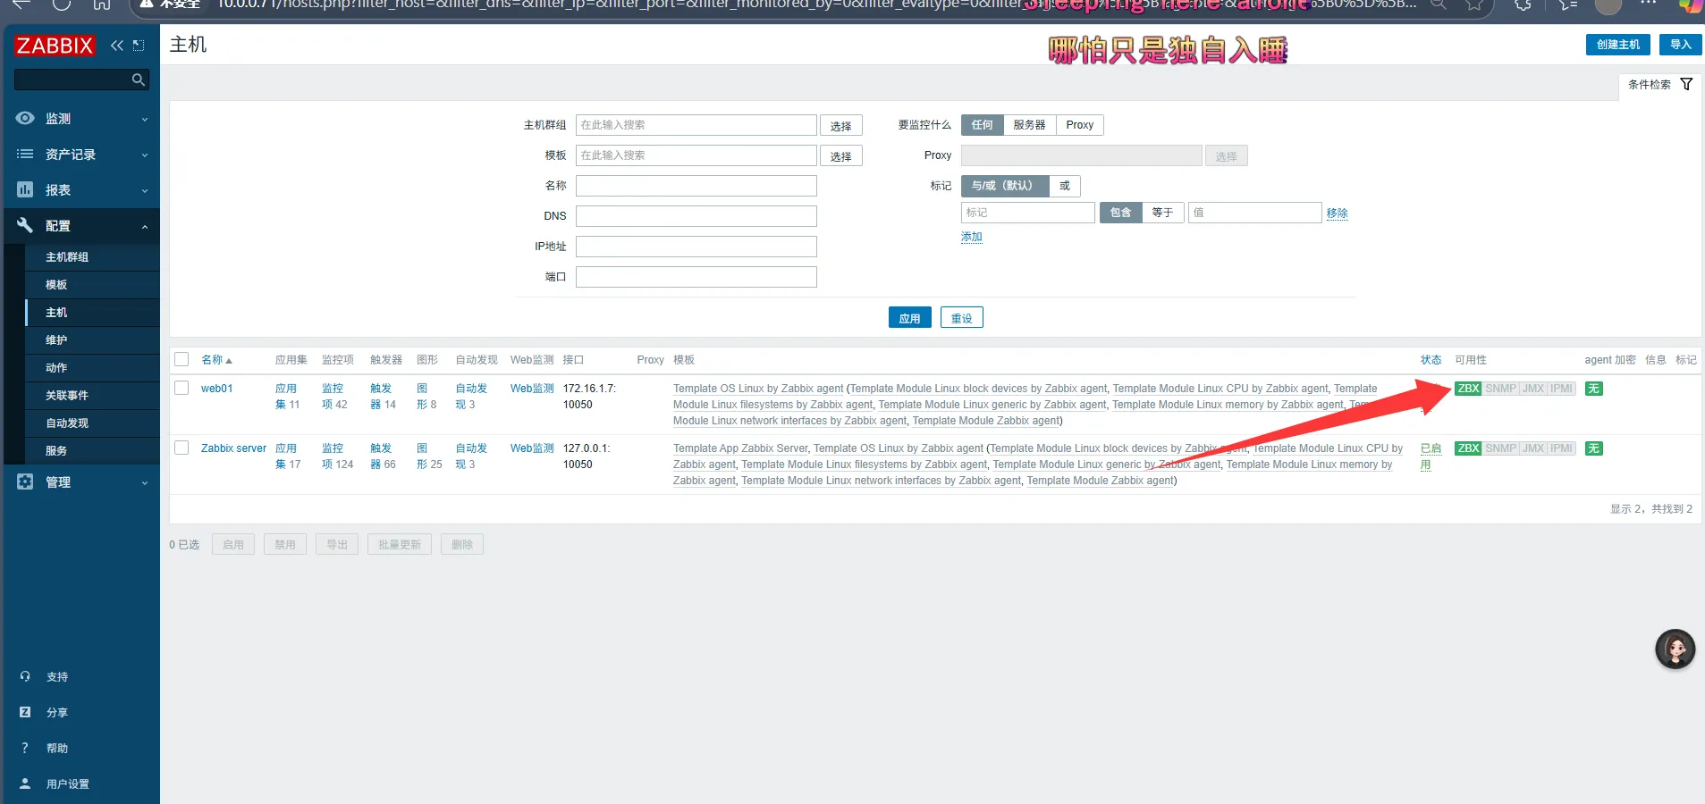Click the 创建主机 create host button
The height and width of the screenshot is (804, 1705).
[1617, 45]
